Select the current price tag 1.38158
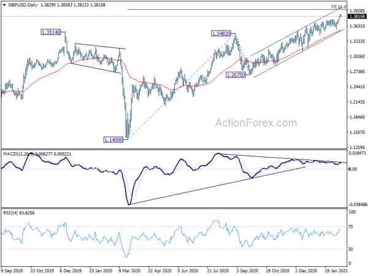368x276 pixels. tap(357, 16)
